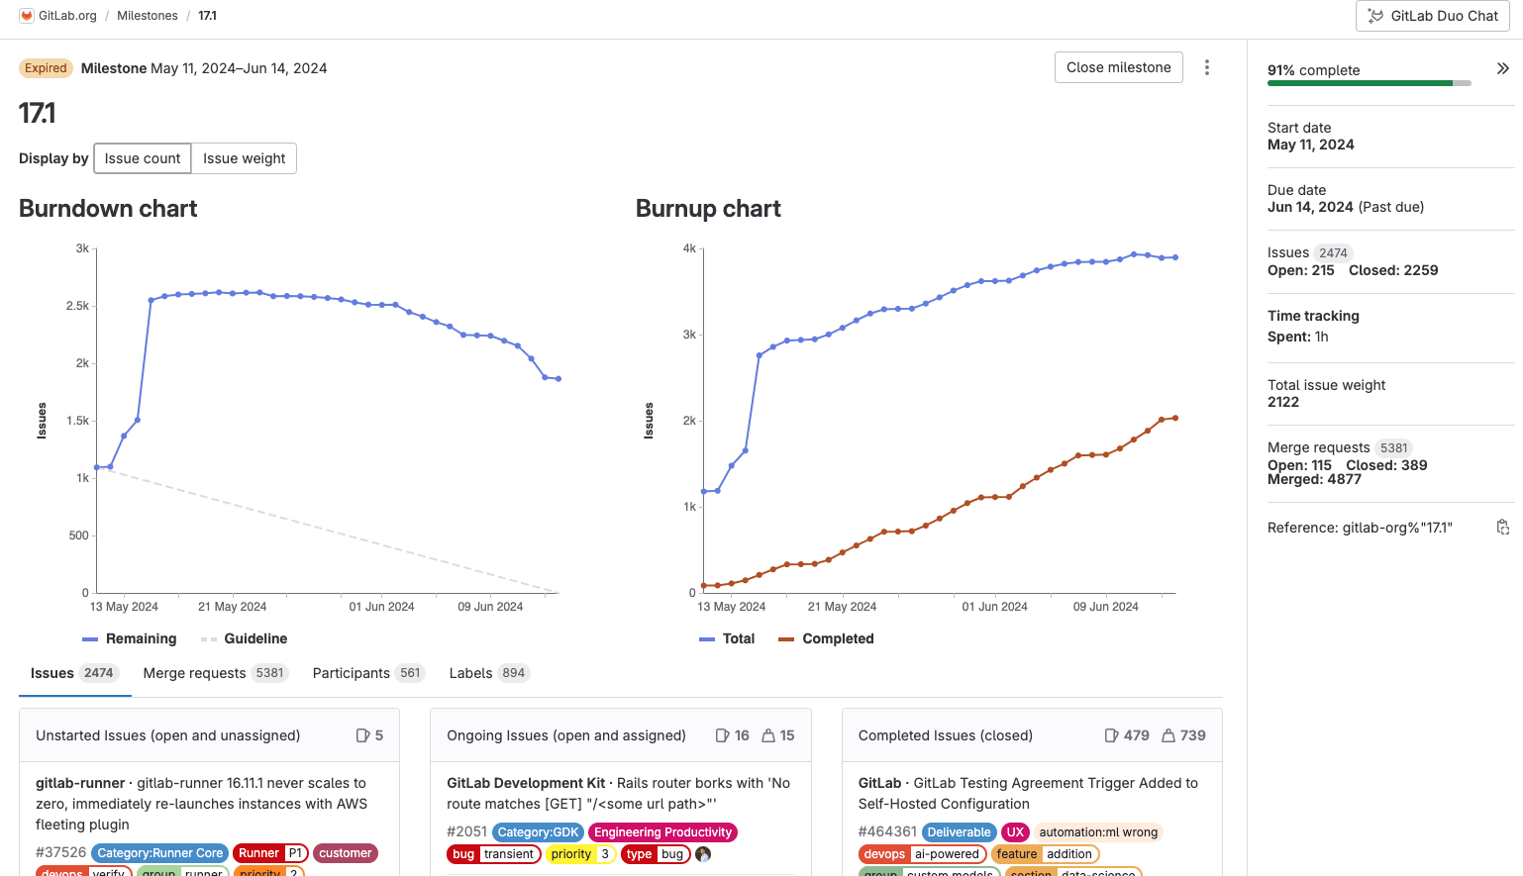This screenshot has height=876, width=1523.
Task: Display charts by Issue count
Action: click(x=143, y=158)
